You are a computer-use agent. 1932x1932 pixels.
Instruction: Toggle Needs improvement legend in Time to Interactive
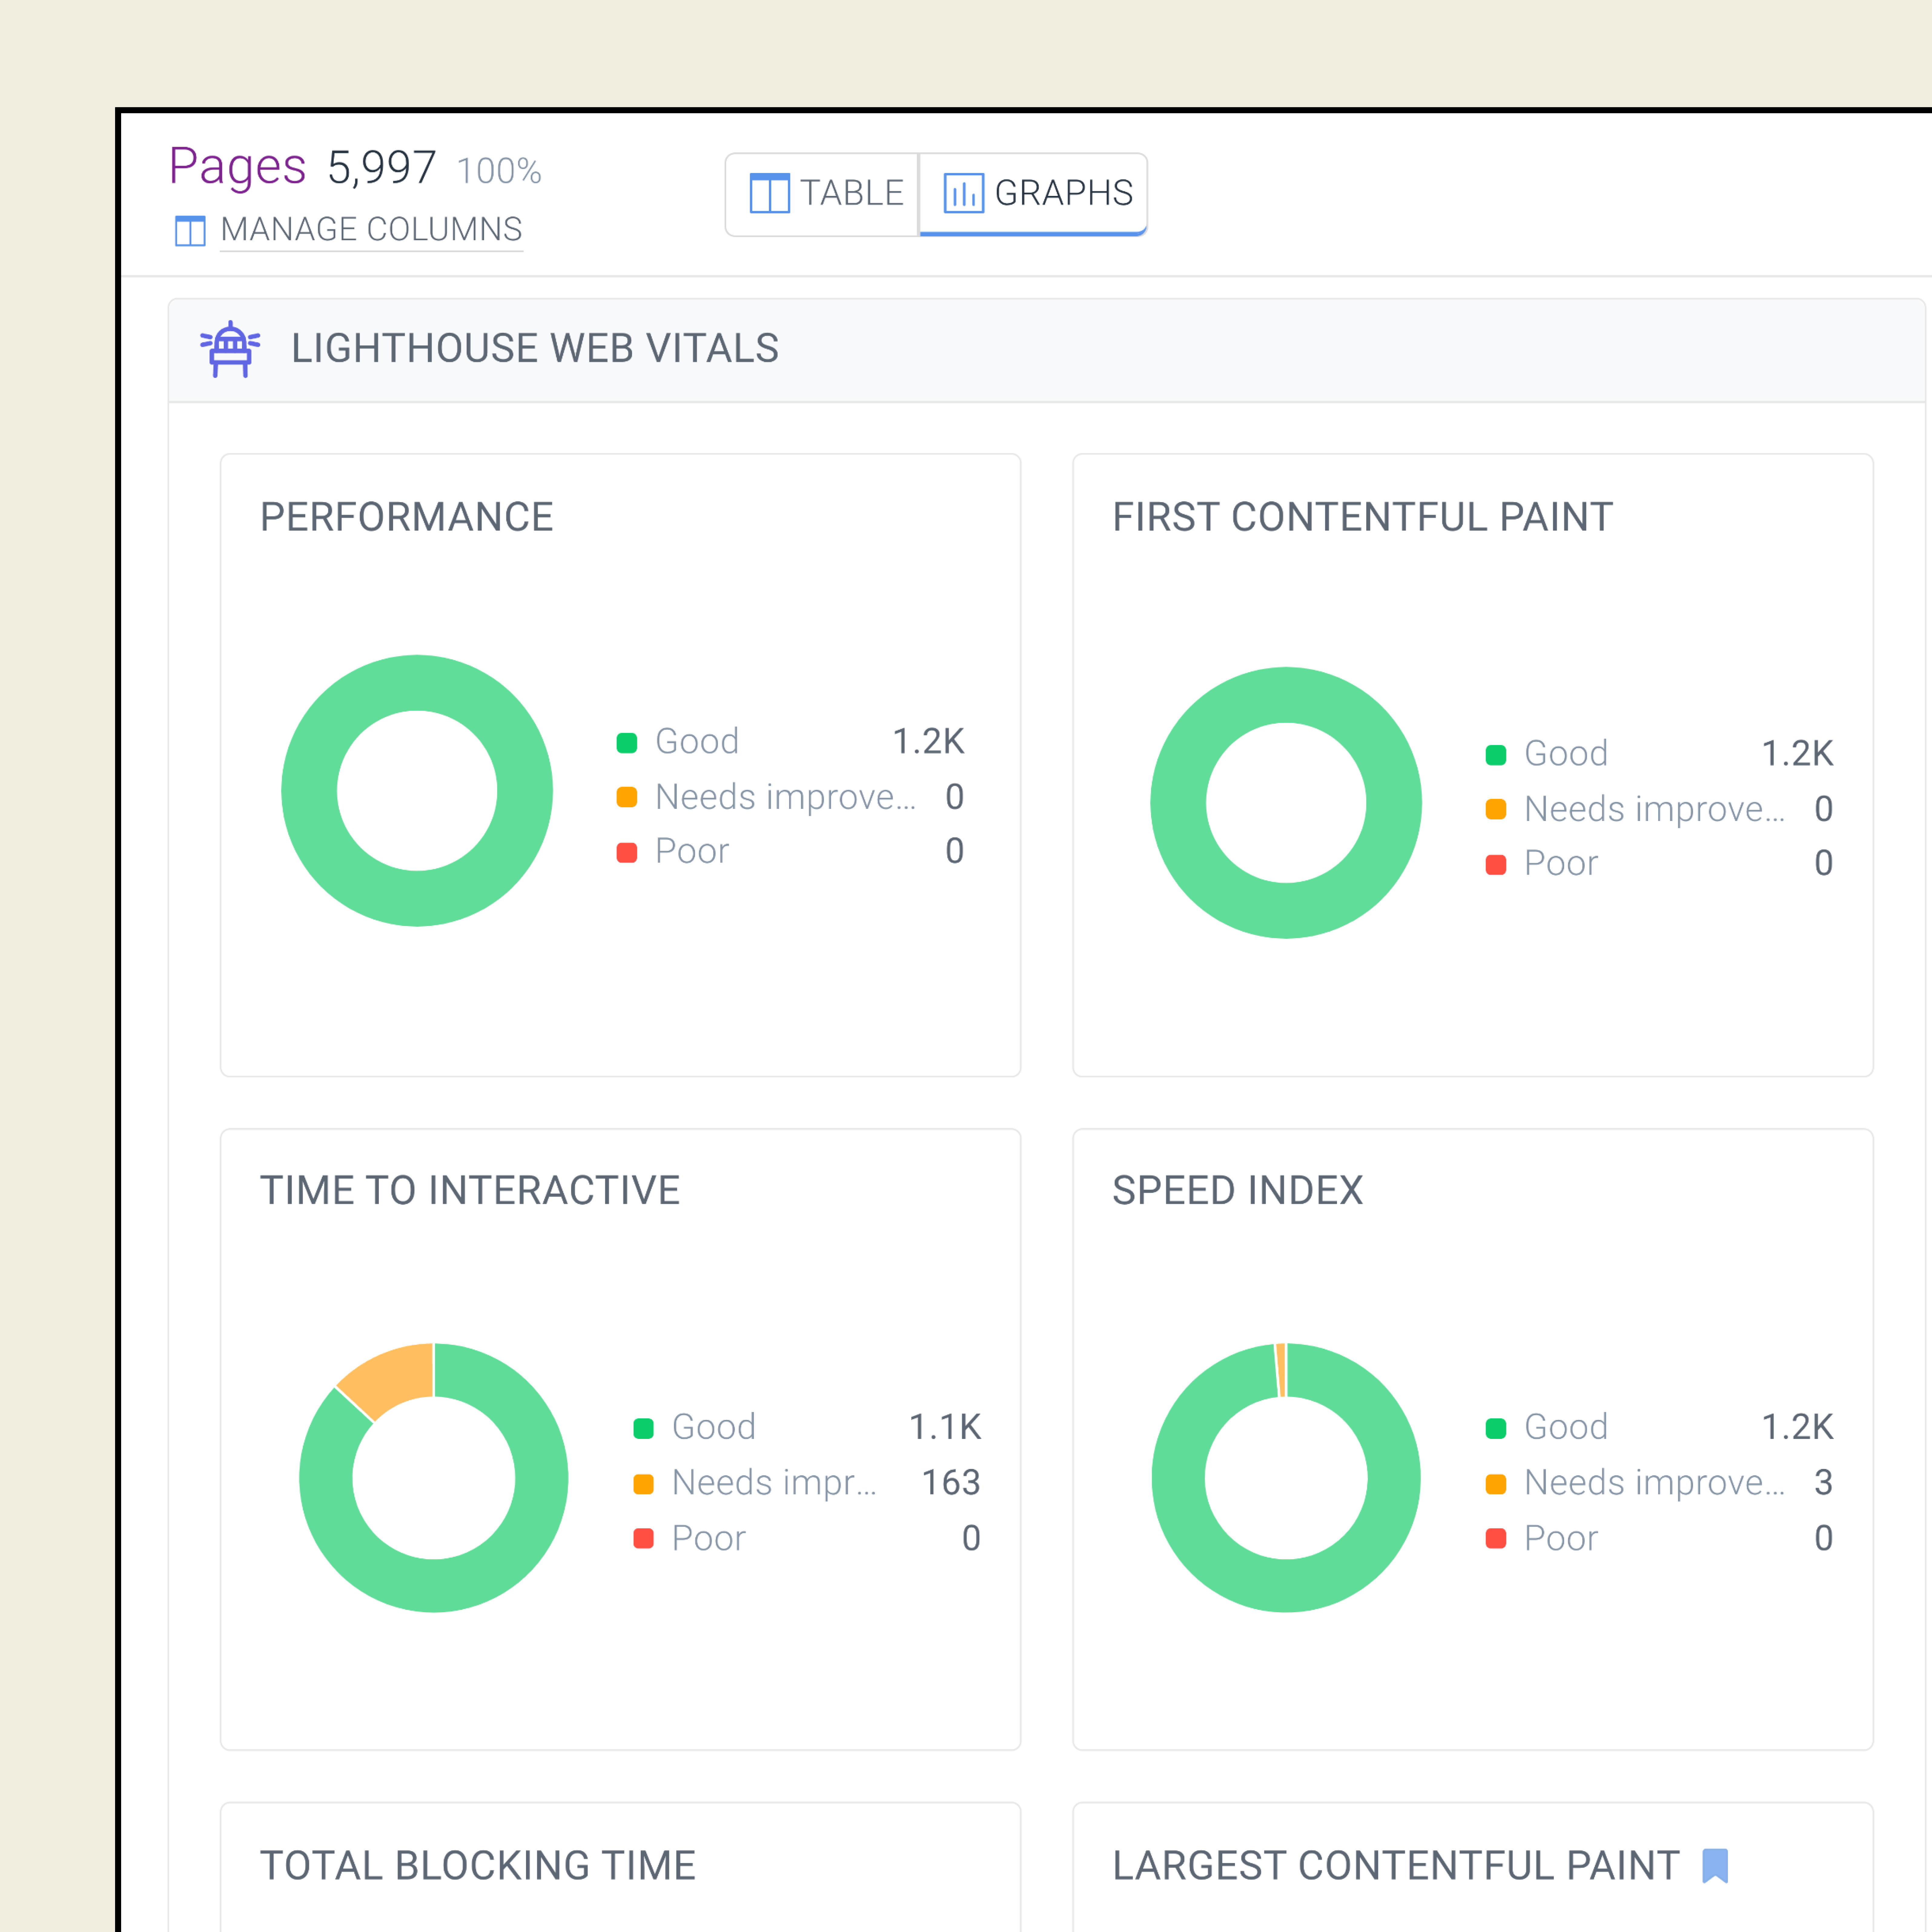point(773,1483)
